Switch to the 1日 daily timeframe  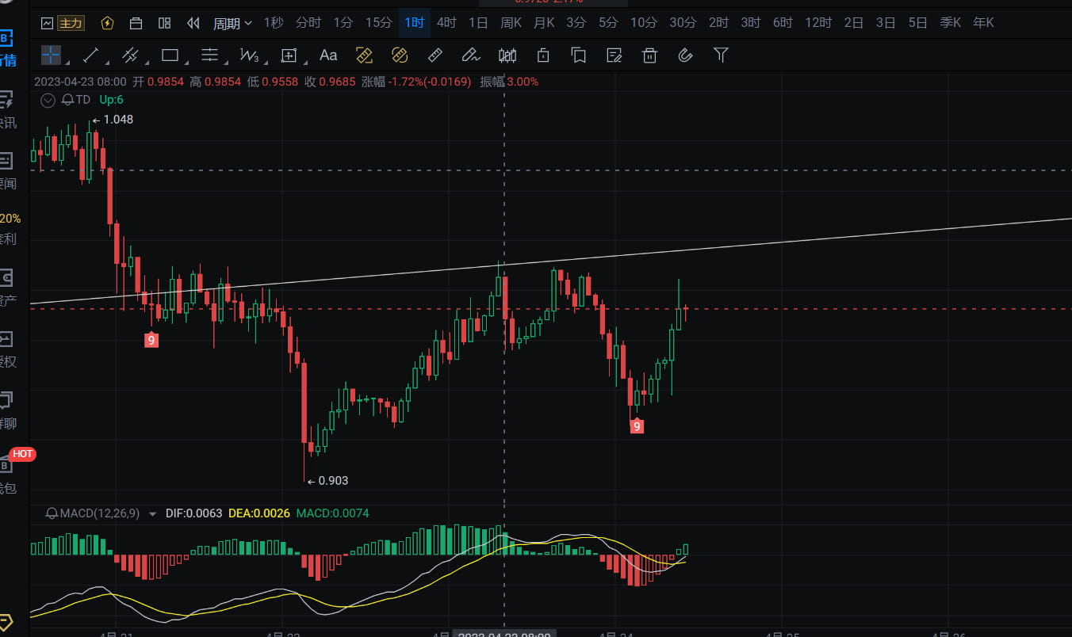[477, 23]
